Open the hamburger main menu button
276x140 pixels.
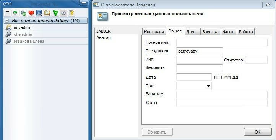pyautogui.click(x=7, y=13)
